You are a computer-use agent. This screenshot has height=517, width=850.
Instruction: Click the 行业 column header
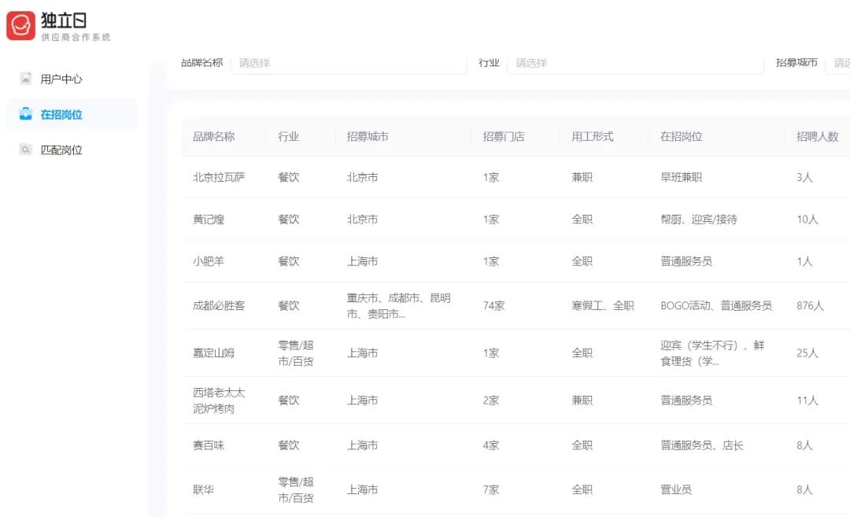click(x=288, y=137)
